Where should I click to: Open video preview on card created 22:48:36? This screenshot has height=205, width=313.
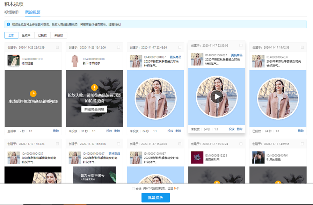tap(155, 98)
